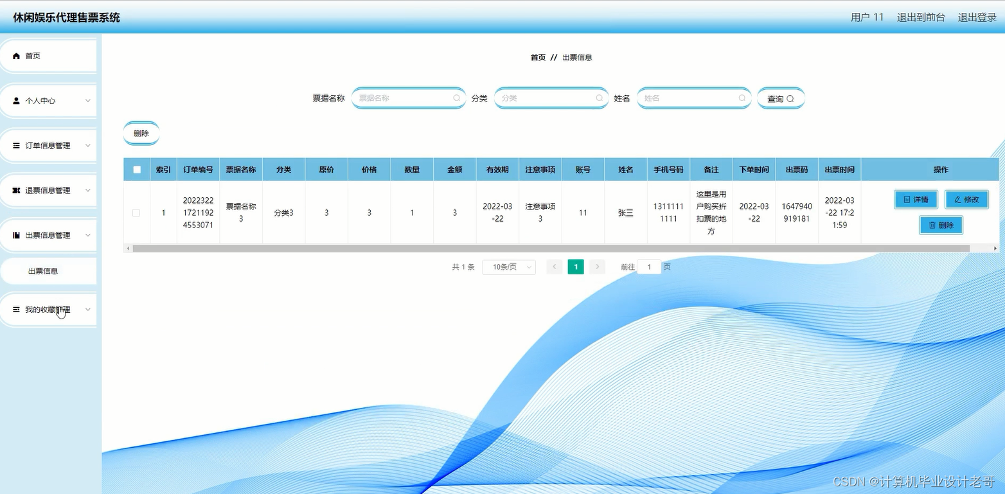Click the 出票时间 column header
Screen dimensions: 1005x494
pyautogui.click(x=840, y=170)
